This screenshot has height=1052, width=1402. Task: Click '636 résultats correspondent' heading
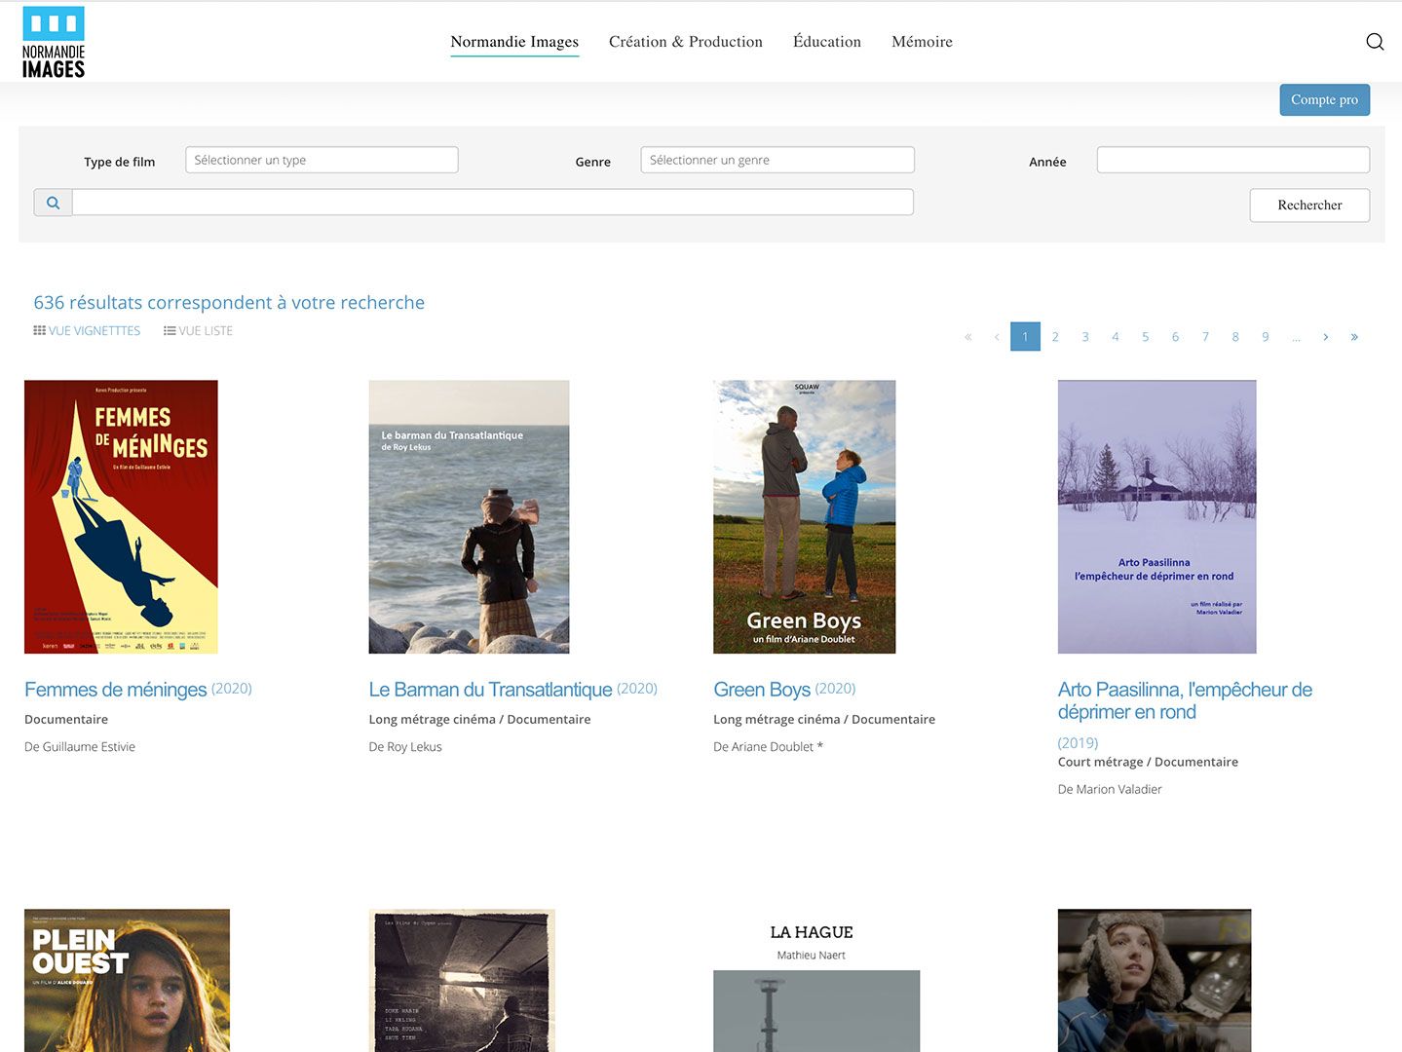point(229,303)
